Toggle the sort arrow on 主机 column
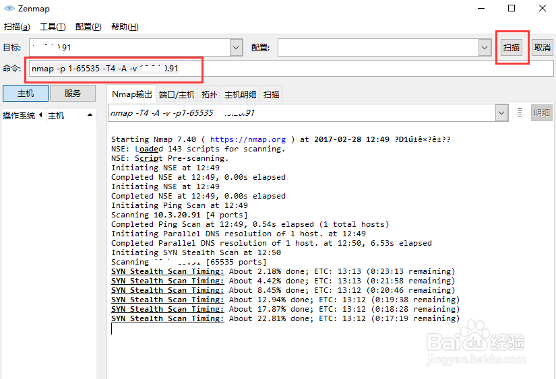The width and height of the screenshot is (556, 379). pyautogui.click(x=90, y=114)
